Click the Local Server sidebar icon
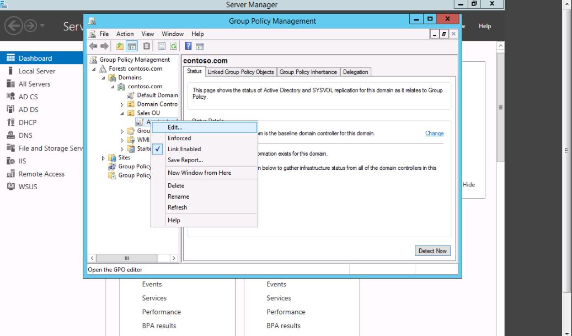 click(10, 71)
